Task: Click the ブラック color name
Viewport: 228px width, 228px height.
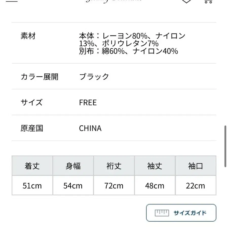Action: (94, 77)
